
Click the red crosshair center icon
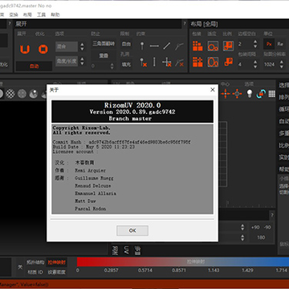(x=226, y=94)
